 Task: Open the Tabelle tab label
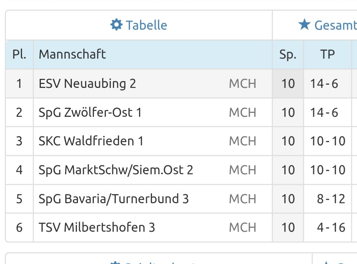[146, 25]
